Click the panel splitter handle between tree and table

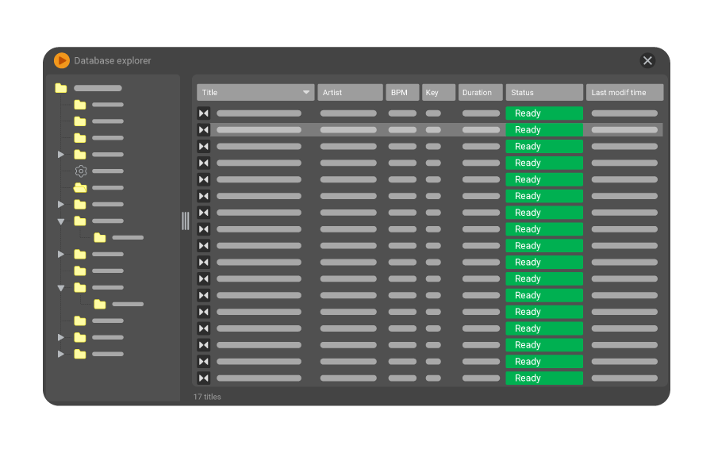click(x=186, y=221)
